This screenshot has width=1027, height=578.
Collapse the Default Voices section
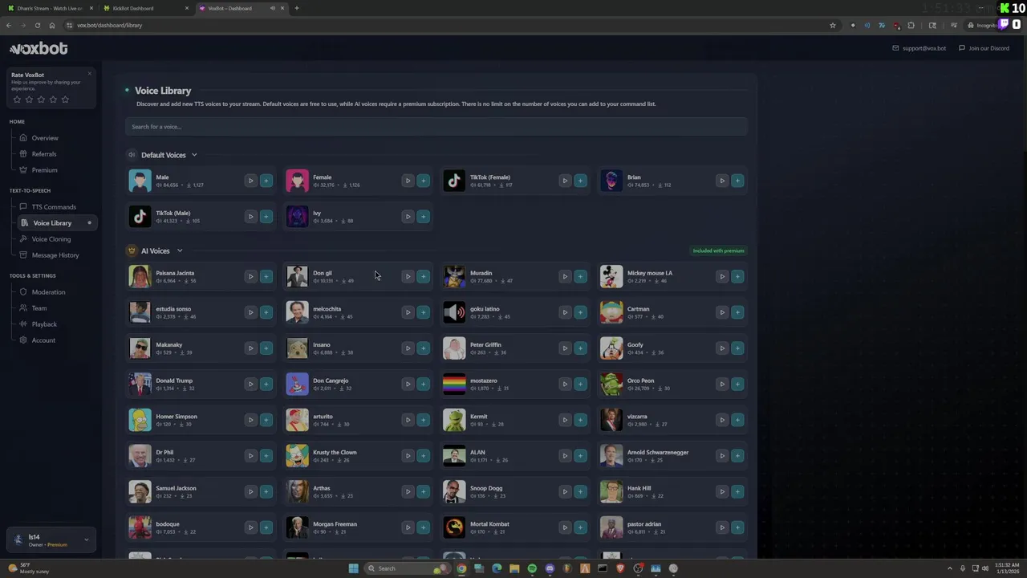click(x=193, y=155)
